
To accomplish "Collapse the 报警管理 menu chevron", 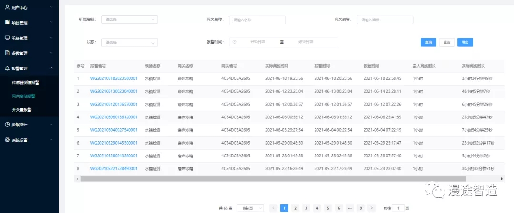I will [x=51, y=68].
